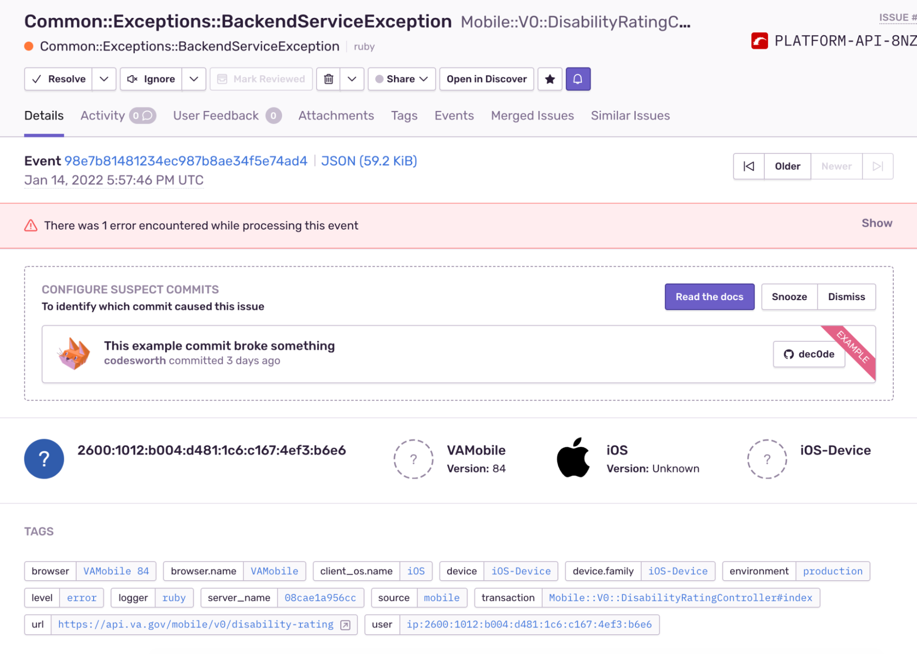Click the Dismiss button
This screenshot has width=917, height=654.
pos(847,297)
